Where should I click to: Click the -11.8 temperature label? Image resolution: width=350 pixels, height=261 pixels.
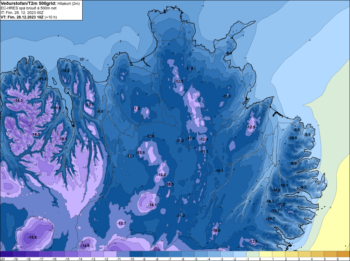point(135,109)
